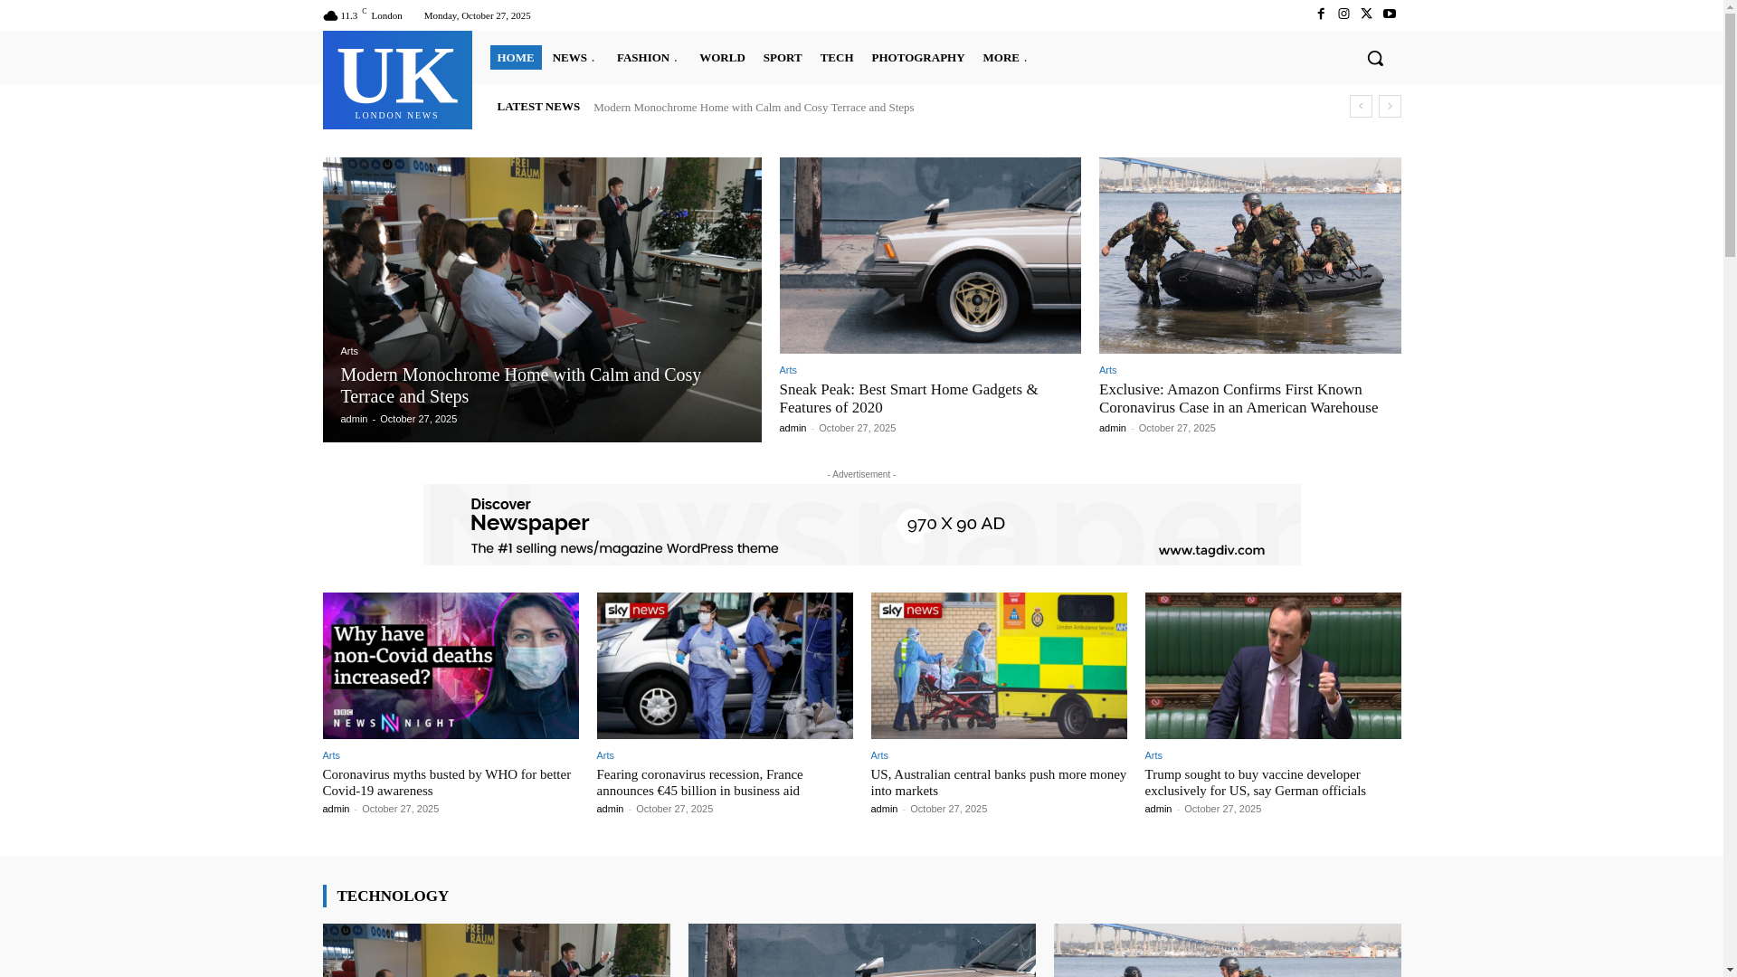Open the Instagram social icon

(1343, 14)
